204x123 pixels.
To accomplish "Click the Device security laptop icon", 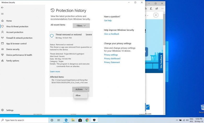I will 2,49.
